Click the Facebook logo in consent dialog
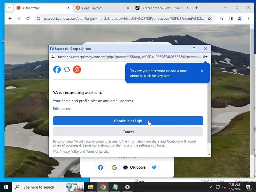256x192 pixels. (57, 69)
